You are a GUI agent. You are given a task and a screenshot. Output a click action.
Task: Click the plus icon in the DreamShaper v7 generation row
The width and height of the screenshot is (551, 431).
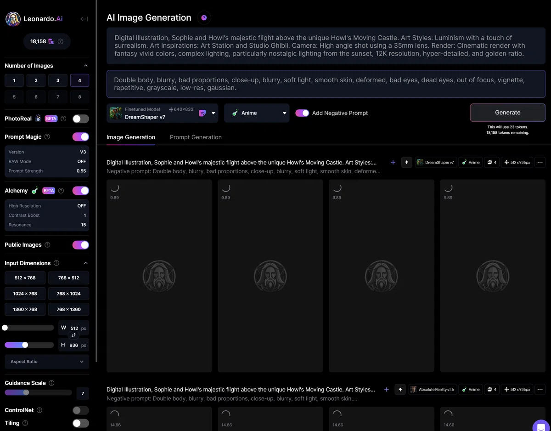click(393, 162)
